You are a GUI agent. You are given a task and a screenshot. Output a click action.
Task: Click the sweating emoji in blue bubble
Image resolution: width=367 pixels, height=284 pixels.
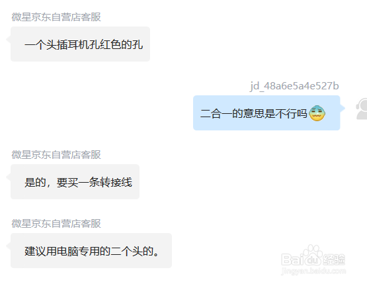click(317, 113)
